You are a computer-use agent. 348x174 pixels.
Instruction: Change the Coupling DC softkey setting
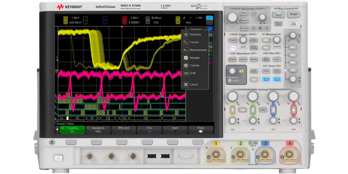tap(72, 130)
